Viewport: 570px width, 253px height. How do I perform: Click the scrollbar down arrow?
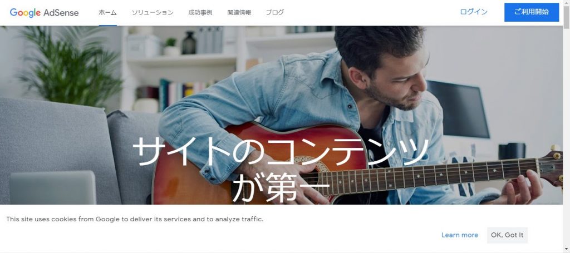(566, 249)
